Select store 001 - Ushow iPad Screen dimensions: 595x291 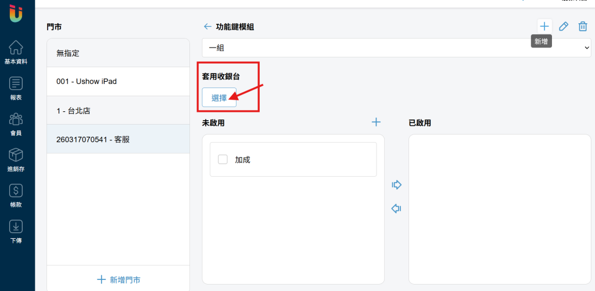119,81
